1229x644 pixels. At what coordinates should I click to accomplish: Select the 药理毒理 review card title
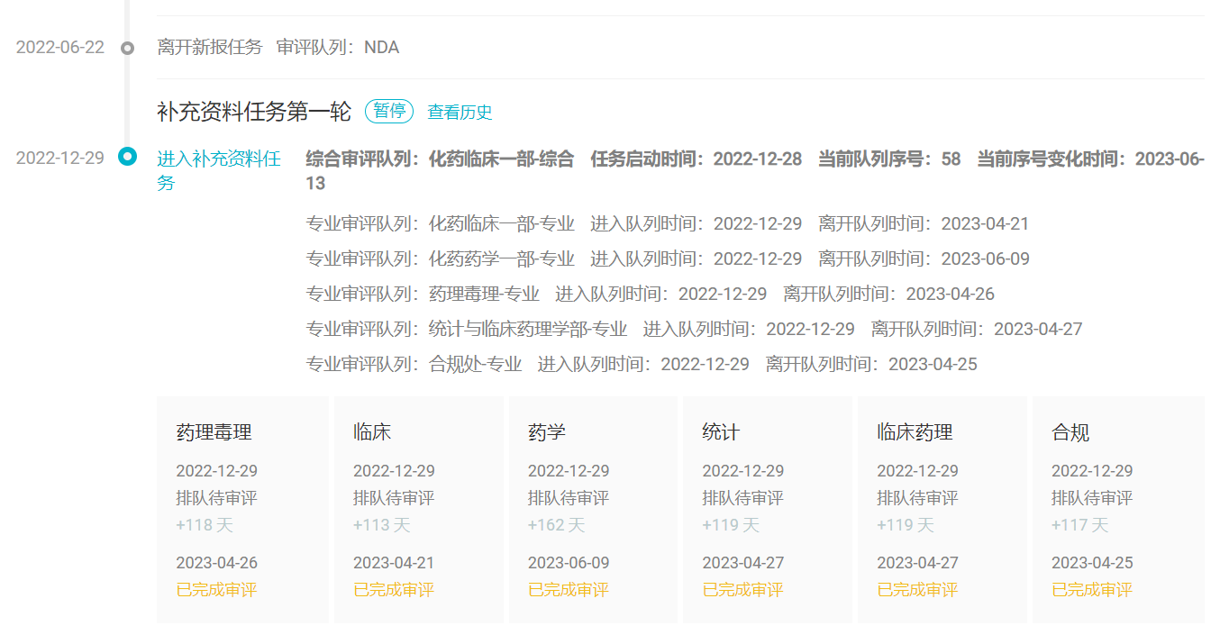click(x=214, y=432)
